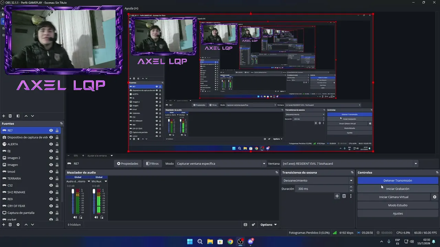Lock the CS2 source
Viewport: 440px width, 247px height.
click(57, 185)
